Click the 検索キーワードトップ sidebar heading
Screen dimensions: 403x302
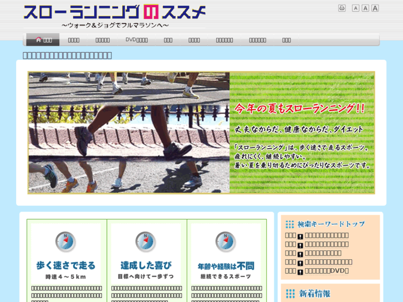[x=331, y=224]
